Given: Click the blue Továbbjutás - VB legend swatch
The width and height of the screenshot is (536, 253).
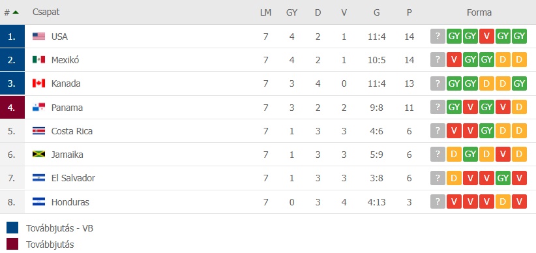Looking at the screenshot, I should (12, 228).
